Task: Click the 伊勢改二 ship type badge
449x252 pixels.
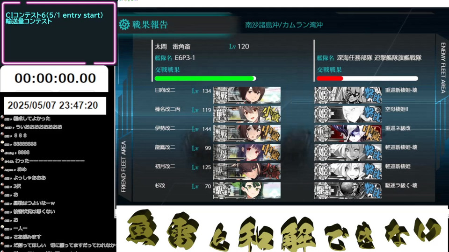Action: [x=221, y=133]
